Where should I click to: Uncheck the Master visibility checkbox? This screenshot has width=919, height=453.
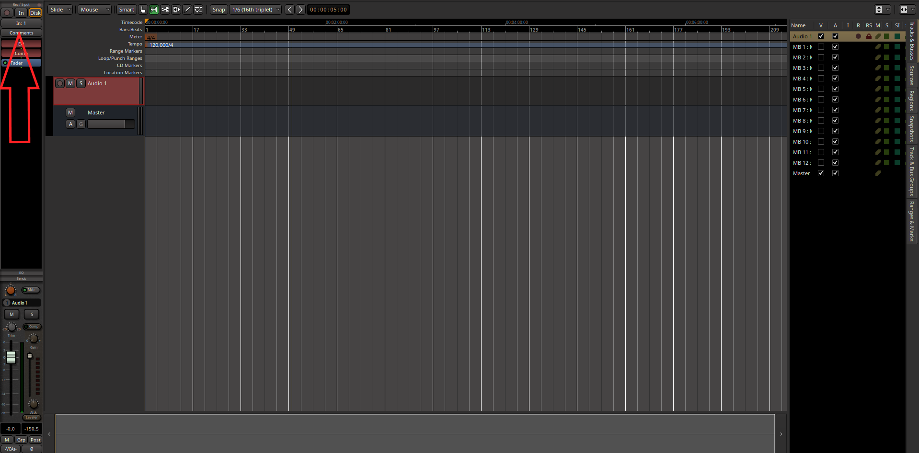point(821,173)
